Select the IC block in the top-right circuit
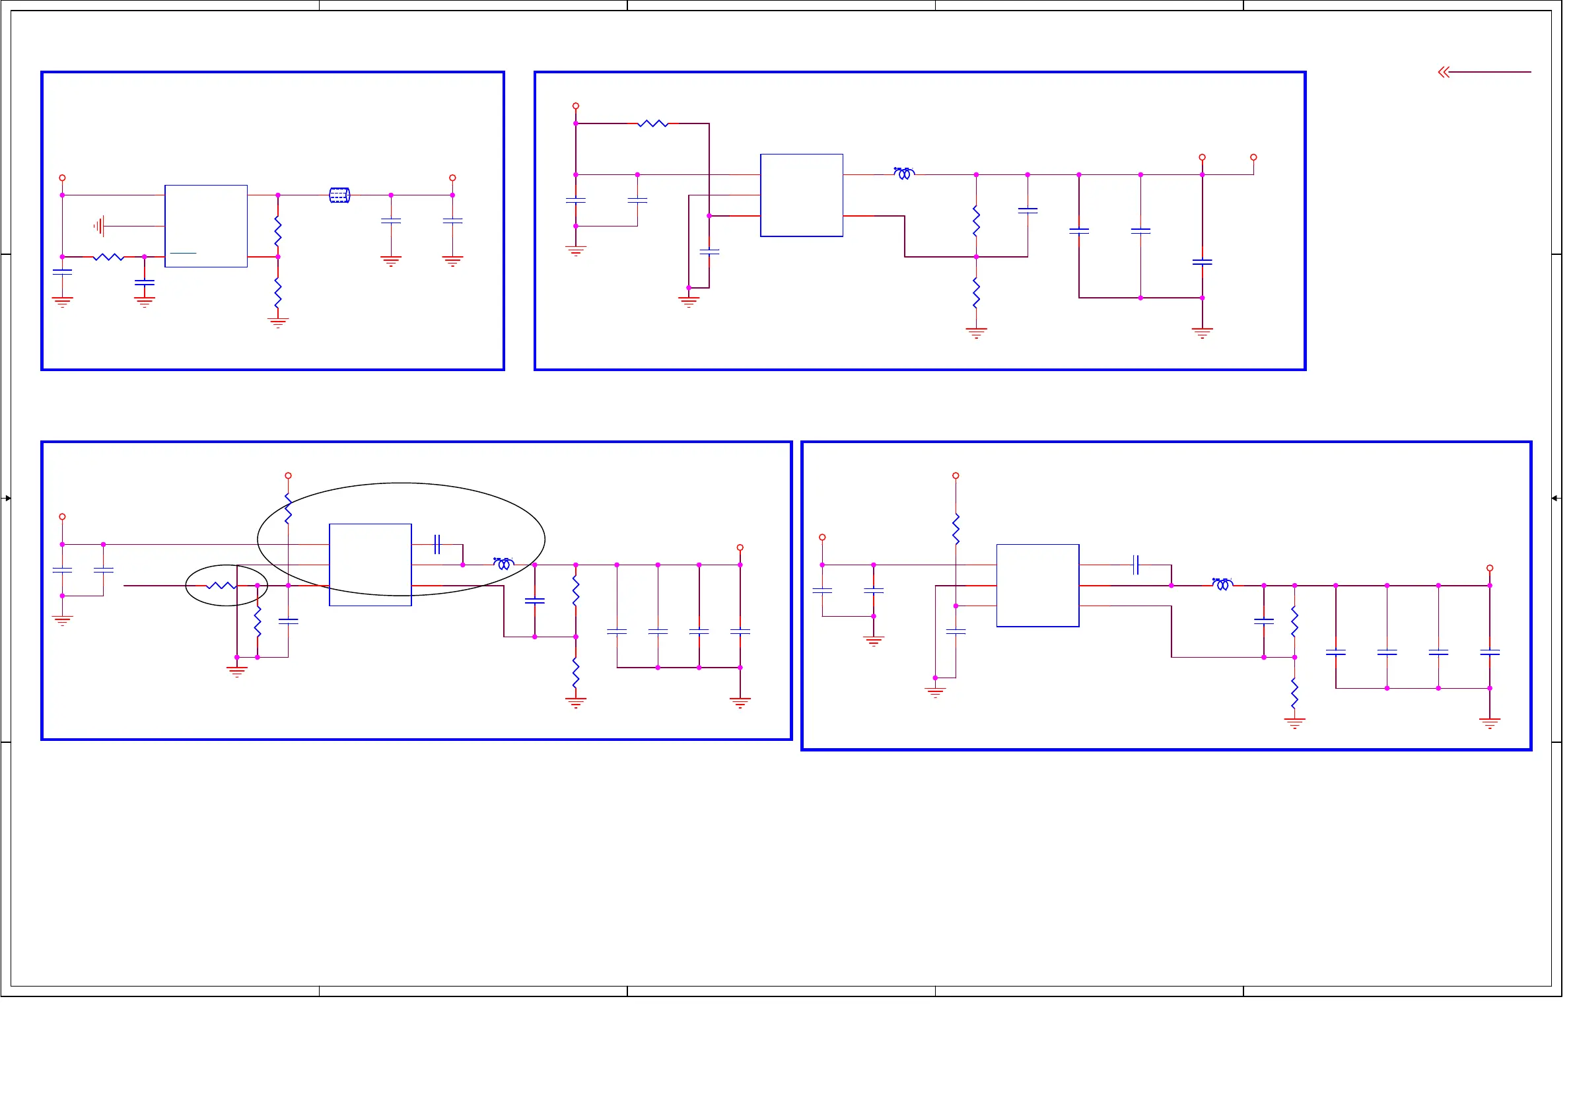 [802, 195]
